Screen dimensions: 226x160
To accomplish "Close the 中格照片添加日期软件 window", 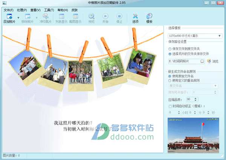I will [x=220, y=3].
